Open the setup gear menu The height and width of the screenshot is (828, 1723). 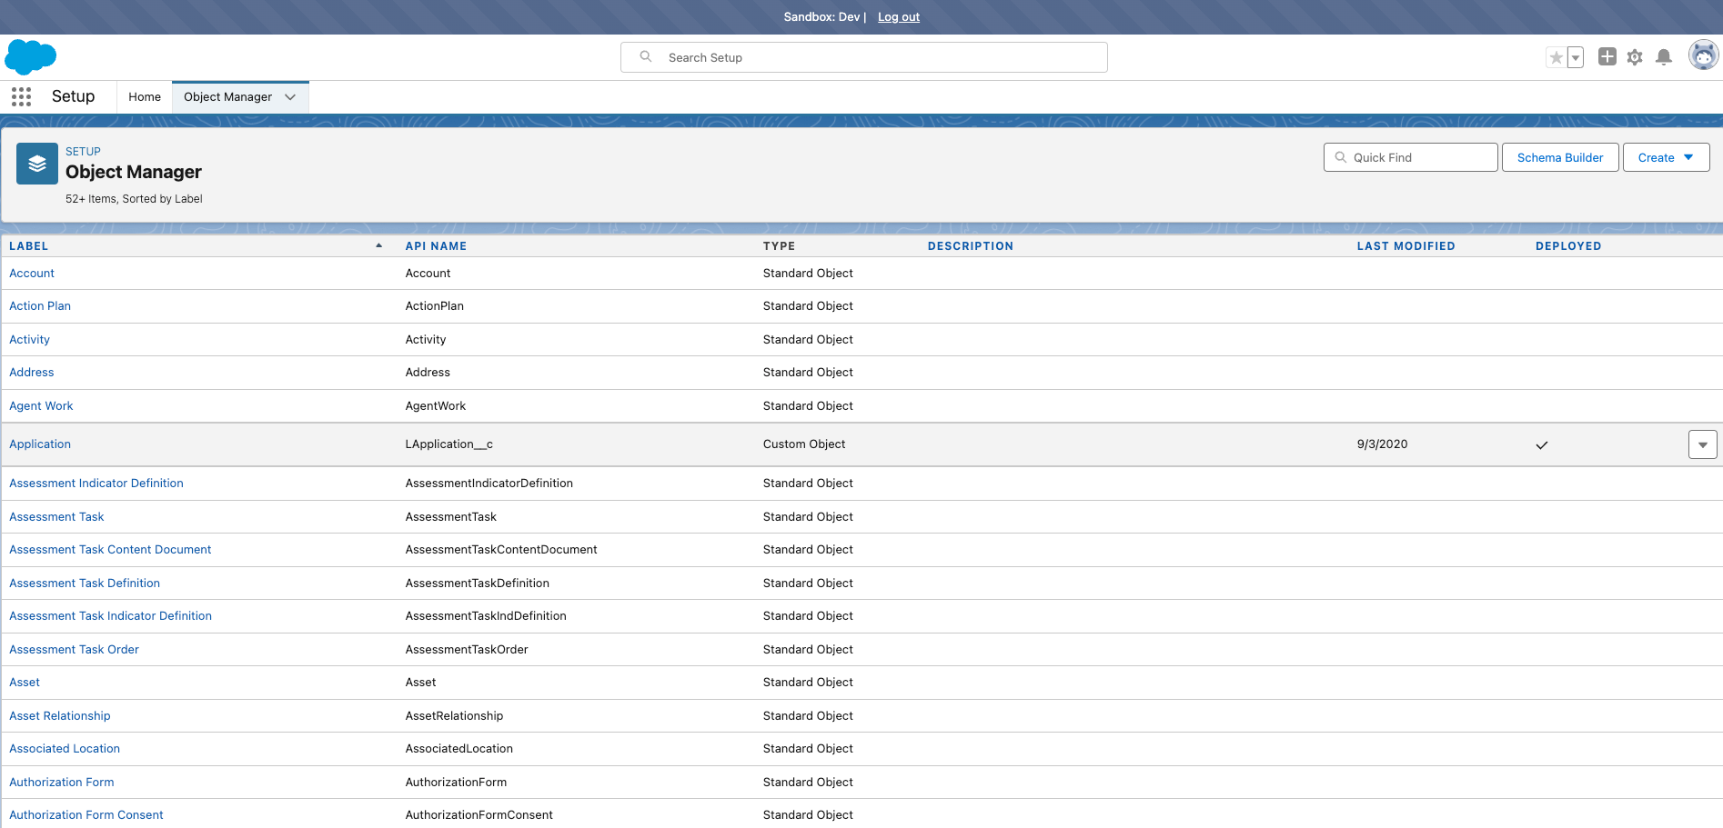(1635, 57)
